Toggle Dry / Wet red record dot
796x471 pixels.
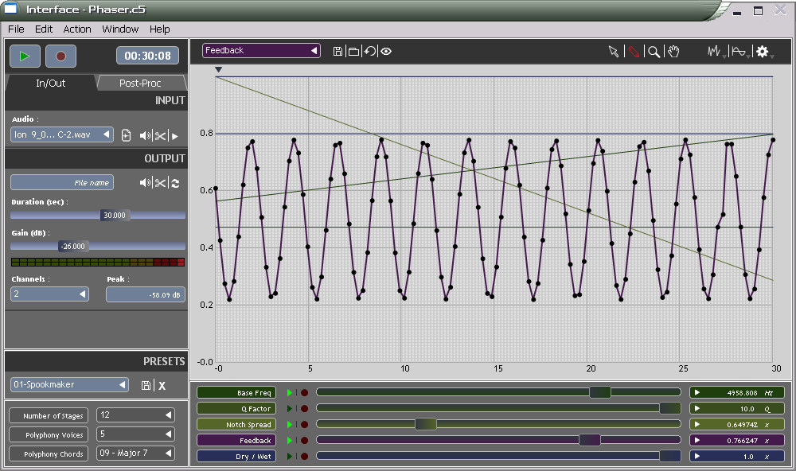(304, 457)
